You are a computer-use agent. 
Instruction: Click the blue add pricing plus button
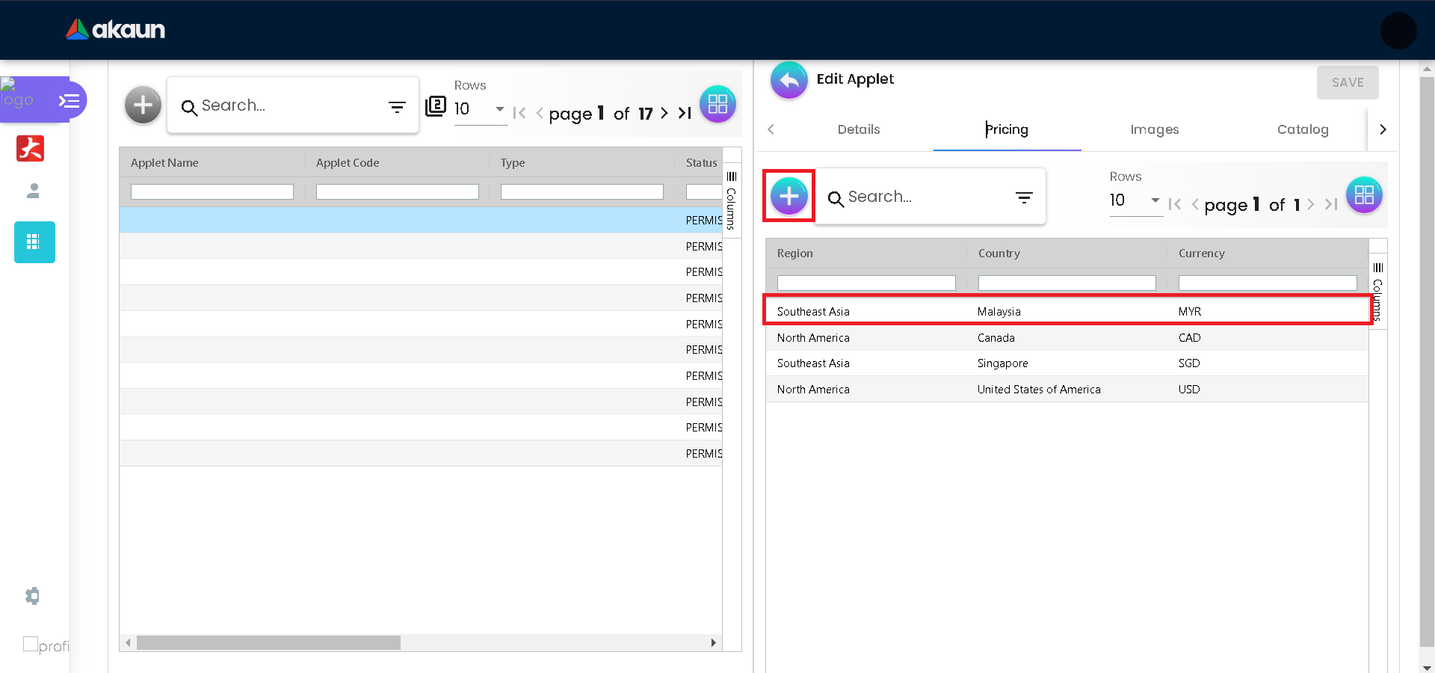click(789, 196)
